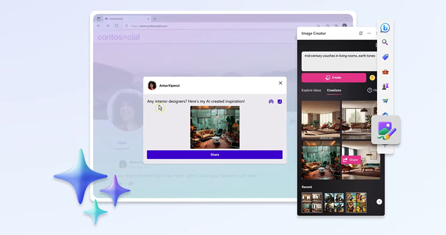Go back in the browser
Viewport: 446px width, 235px height.
[x=99, y=26]
